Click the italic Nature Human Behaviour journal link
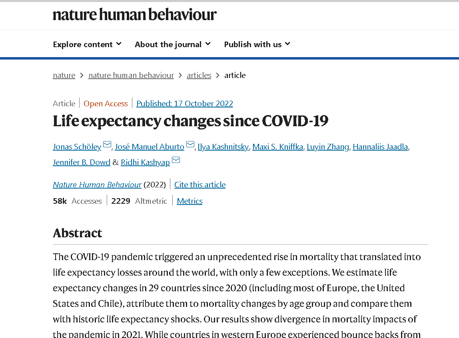Image resolution: width=459 pixels, height=338 pixels. (97, 185)
